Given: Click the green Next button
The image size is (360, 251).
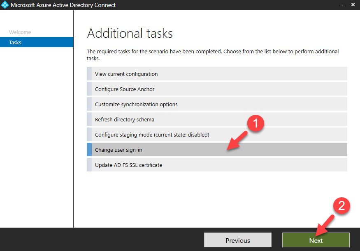Looking at the screenshot, I should point(316,240).
